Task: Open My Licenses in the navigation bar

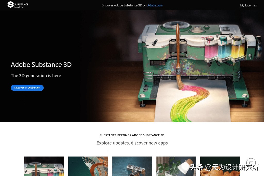Action: (x=248, y=5)
